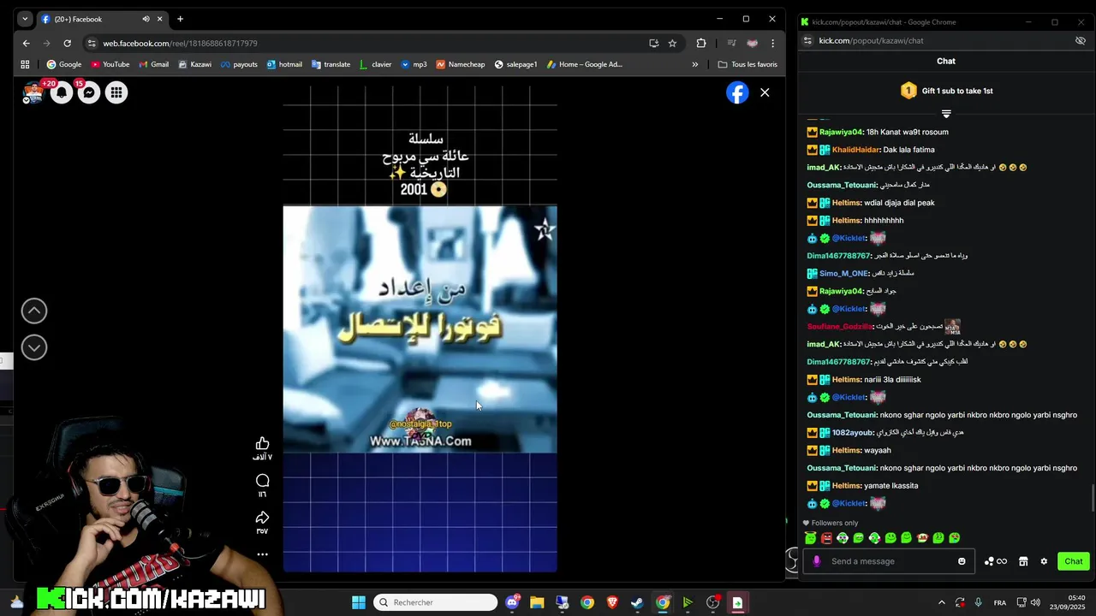Click the green Chat send button

[x=1074, y=561]
